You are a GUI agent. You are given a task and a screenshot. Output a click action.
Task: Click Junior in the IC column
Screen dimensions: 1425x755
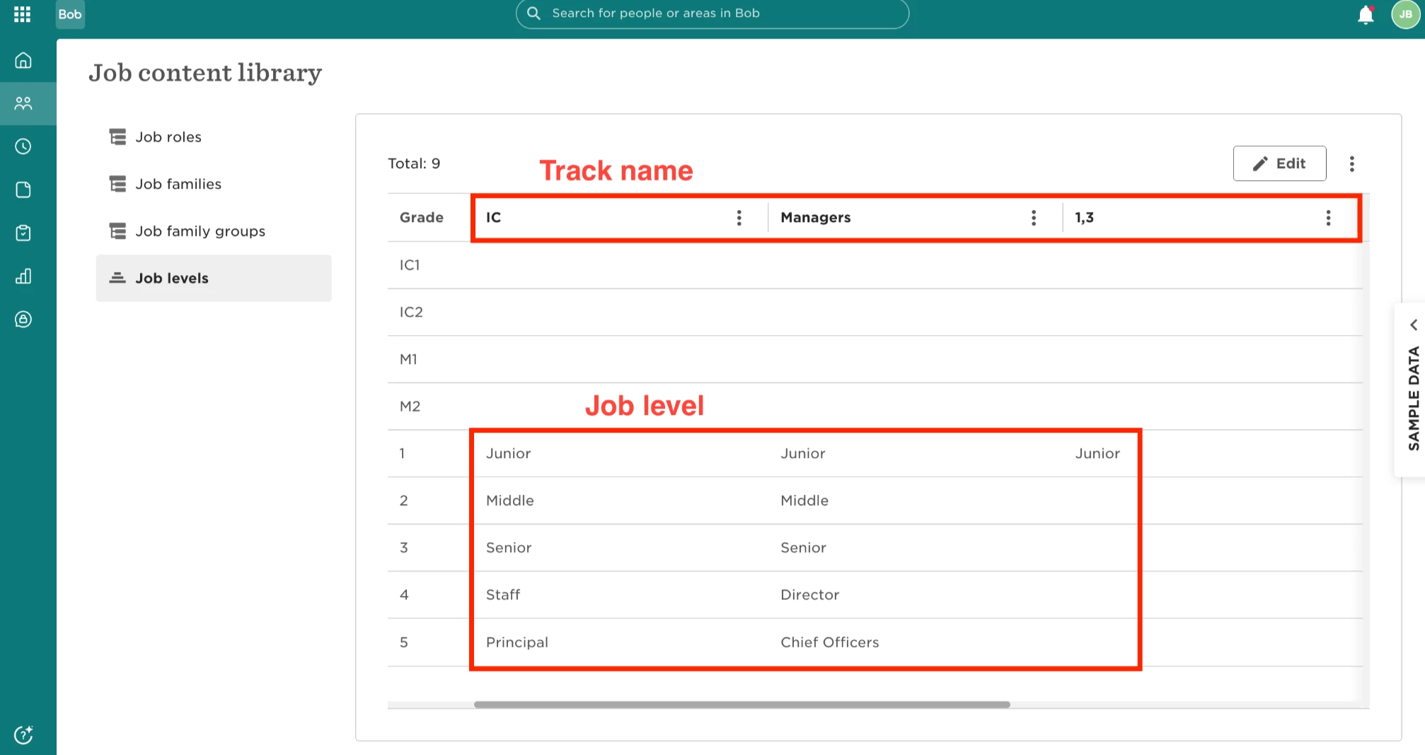(508, 454)
